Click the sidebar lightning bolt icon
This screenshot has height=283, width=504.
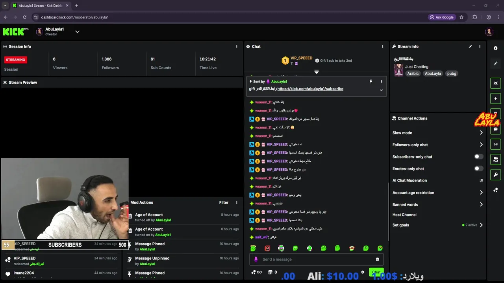[x=496, y=98]
